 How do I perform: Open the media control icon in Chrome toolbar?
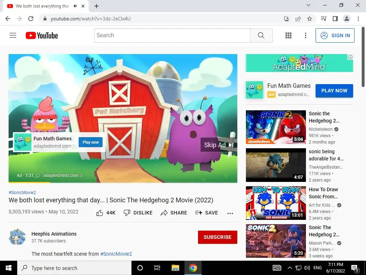tap(323, 19)
